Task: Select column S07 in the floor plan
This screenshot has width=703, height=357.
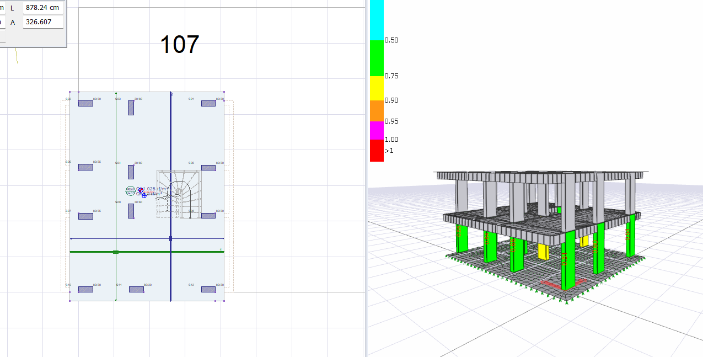Action: tap(85, 216)
